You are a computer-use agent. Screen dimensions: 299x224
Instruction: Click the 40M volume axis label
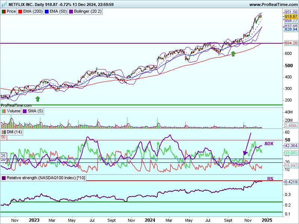click(289, 112)
